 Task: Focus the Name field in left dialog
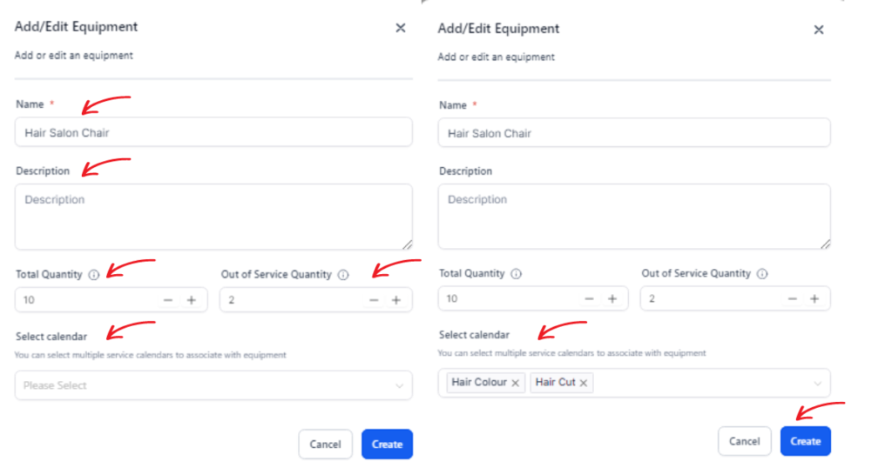pyautogui.click(x=213, y=132)
